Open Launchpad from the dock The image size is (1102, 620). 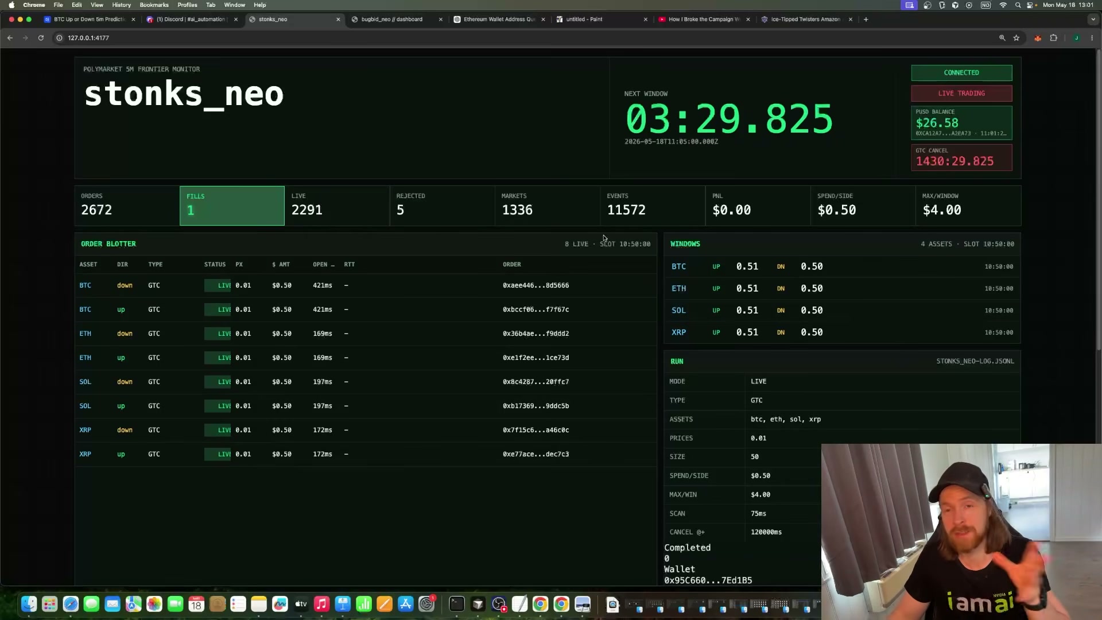pyautogui.click(x=50, y=604)
